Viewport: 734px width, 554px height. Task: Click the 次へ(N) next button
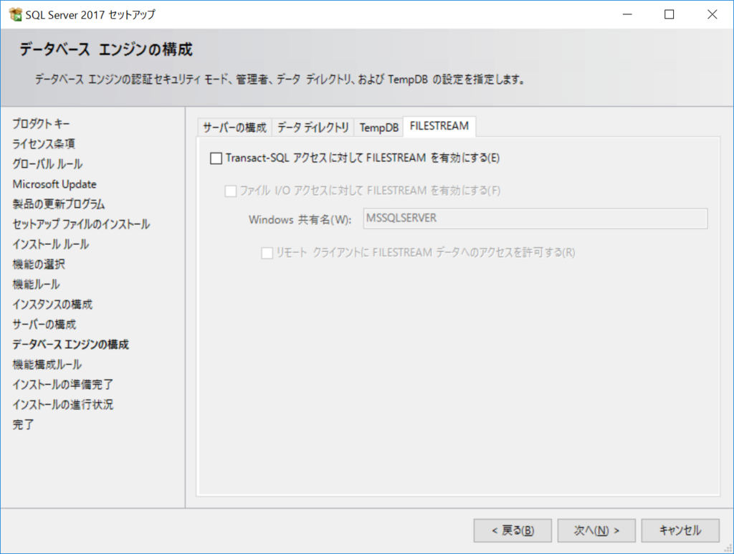click(596, 530)
